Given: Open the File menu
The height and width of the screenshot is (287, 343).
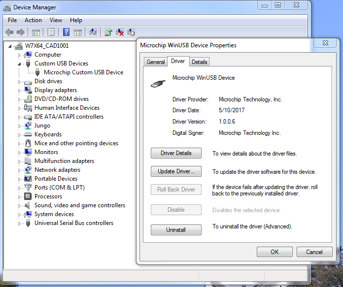Looking at the screenshot, I should tap(12, 20).
